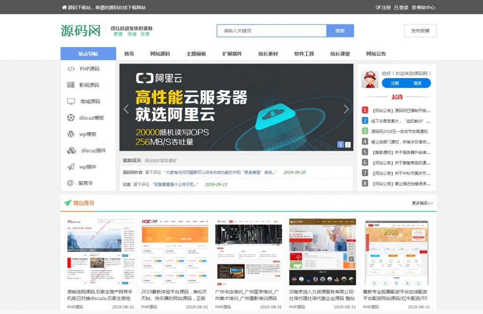
Task: Click the 最新留言 section heading
Action: tap(132, 160)
